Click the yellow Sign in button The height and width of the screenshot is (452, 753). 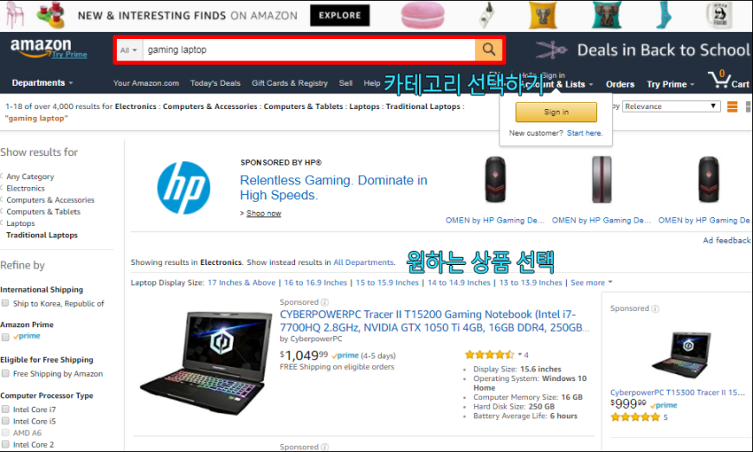tap(557, 112)
